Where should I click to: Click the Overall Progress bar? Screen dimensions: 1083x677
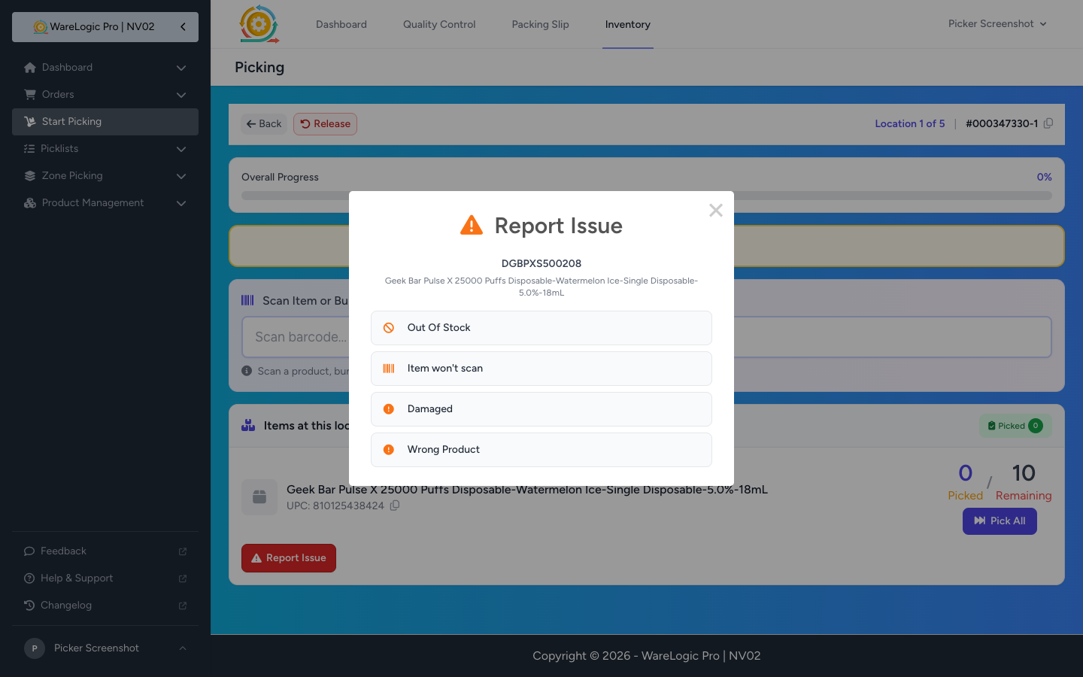click(646, 195)
